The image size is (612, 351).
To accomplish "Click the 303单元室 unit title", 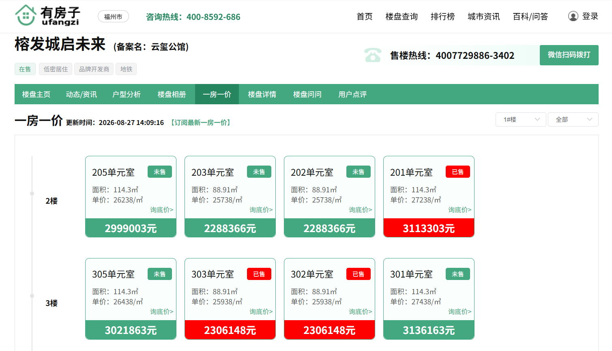I will coord(213,274).
